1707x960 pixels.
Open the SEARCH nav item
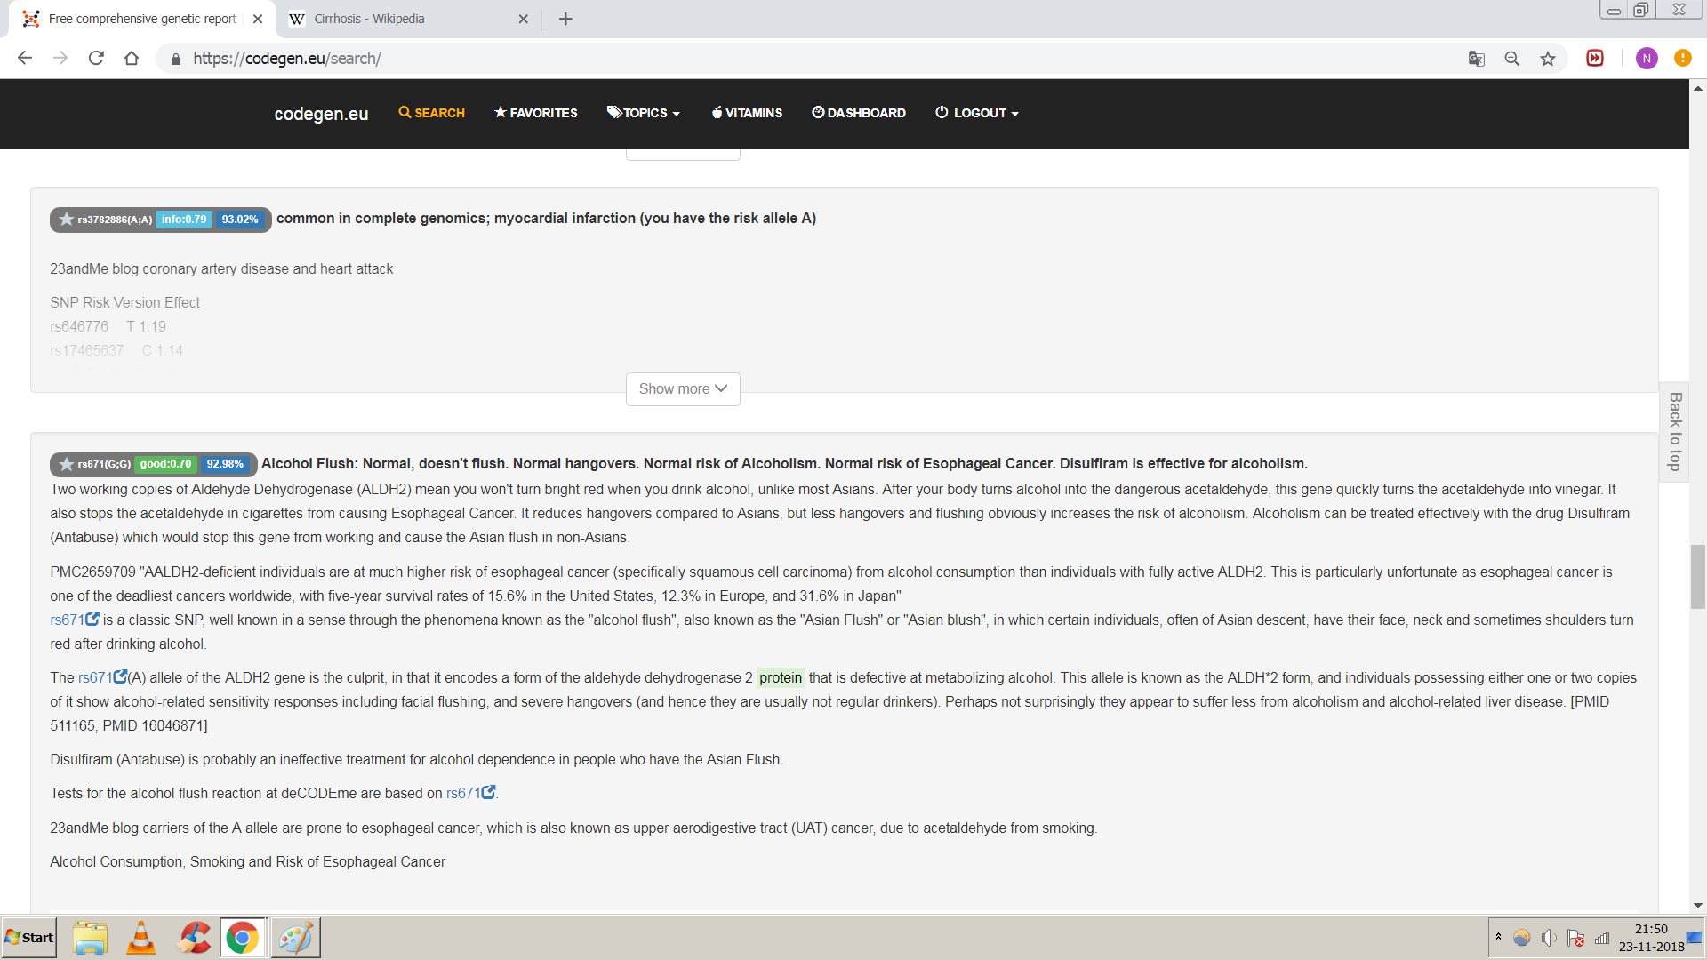coord(432,113)
